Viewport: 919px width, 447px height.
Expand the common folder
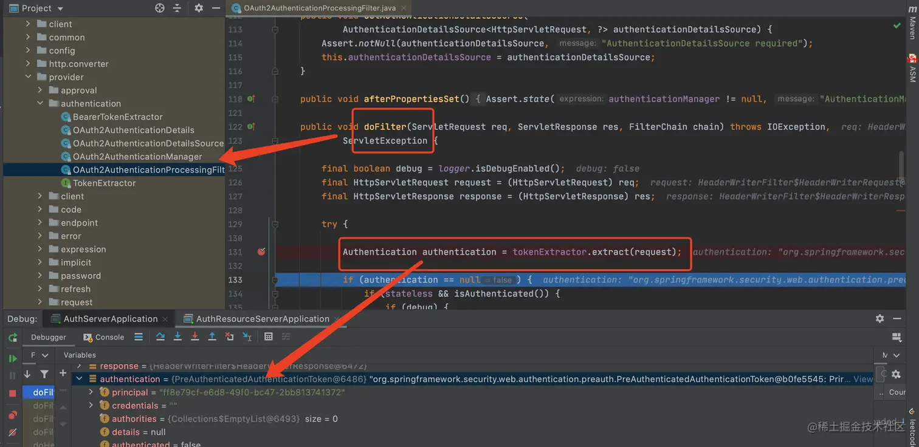tap(28, 37)
